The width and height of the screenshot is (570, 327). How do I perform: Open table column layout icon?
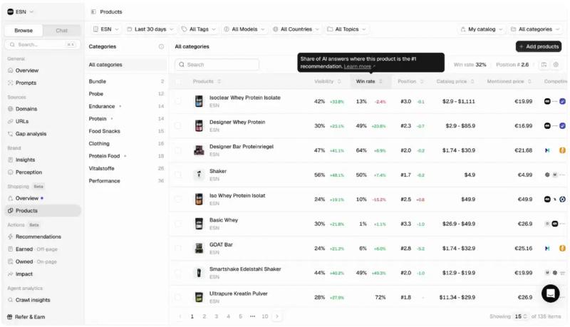pyautogui.click(x=544, y=65)
